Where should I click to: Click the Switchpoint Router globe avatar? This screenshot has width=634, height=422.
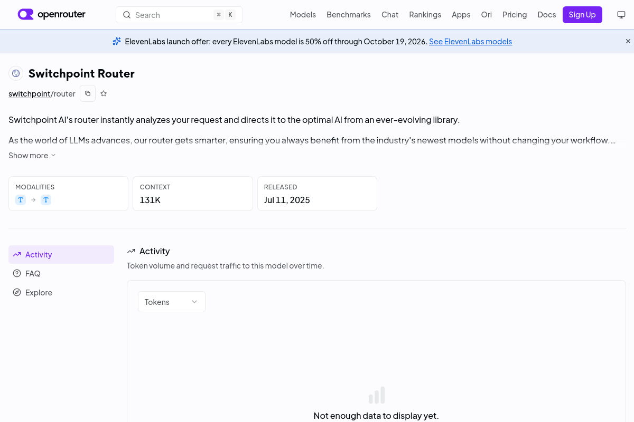pos(16,73)
